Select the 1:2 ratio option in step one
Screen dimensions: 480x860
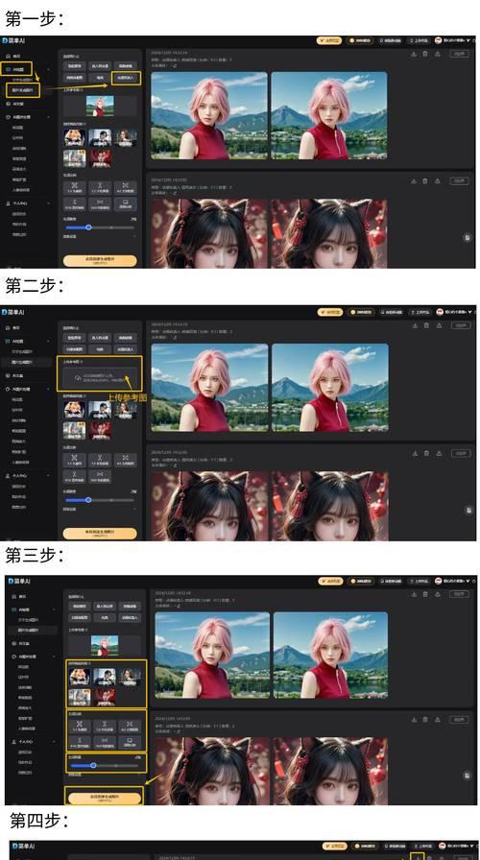[100, 188]
